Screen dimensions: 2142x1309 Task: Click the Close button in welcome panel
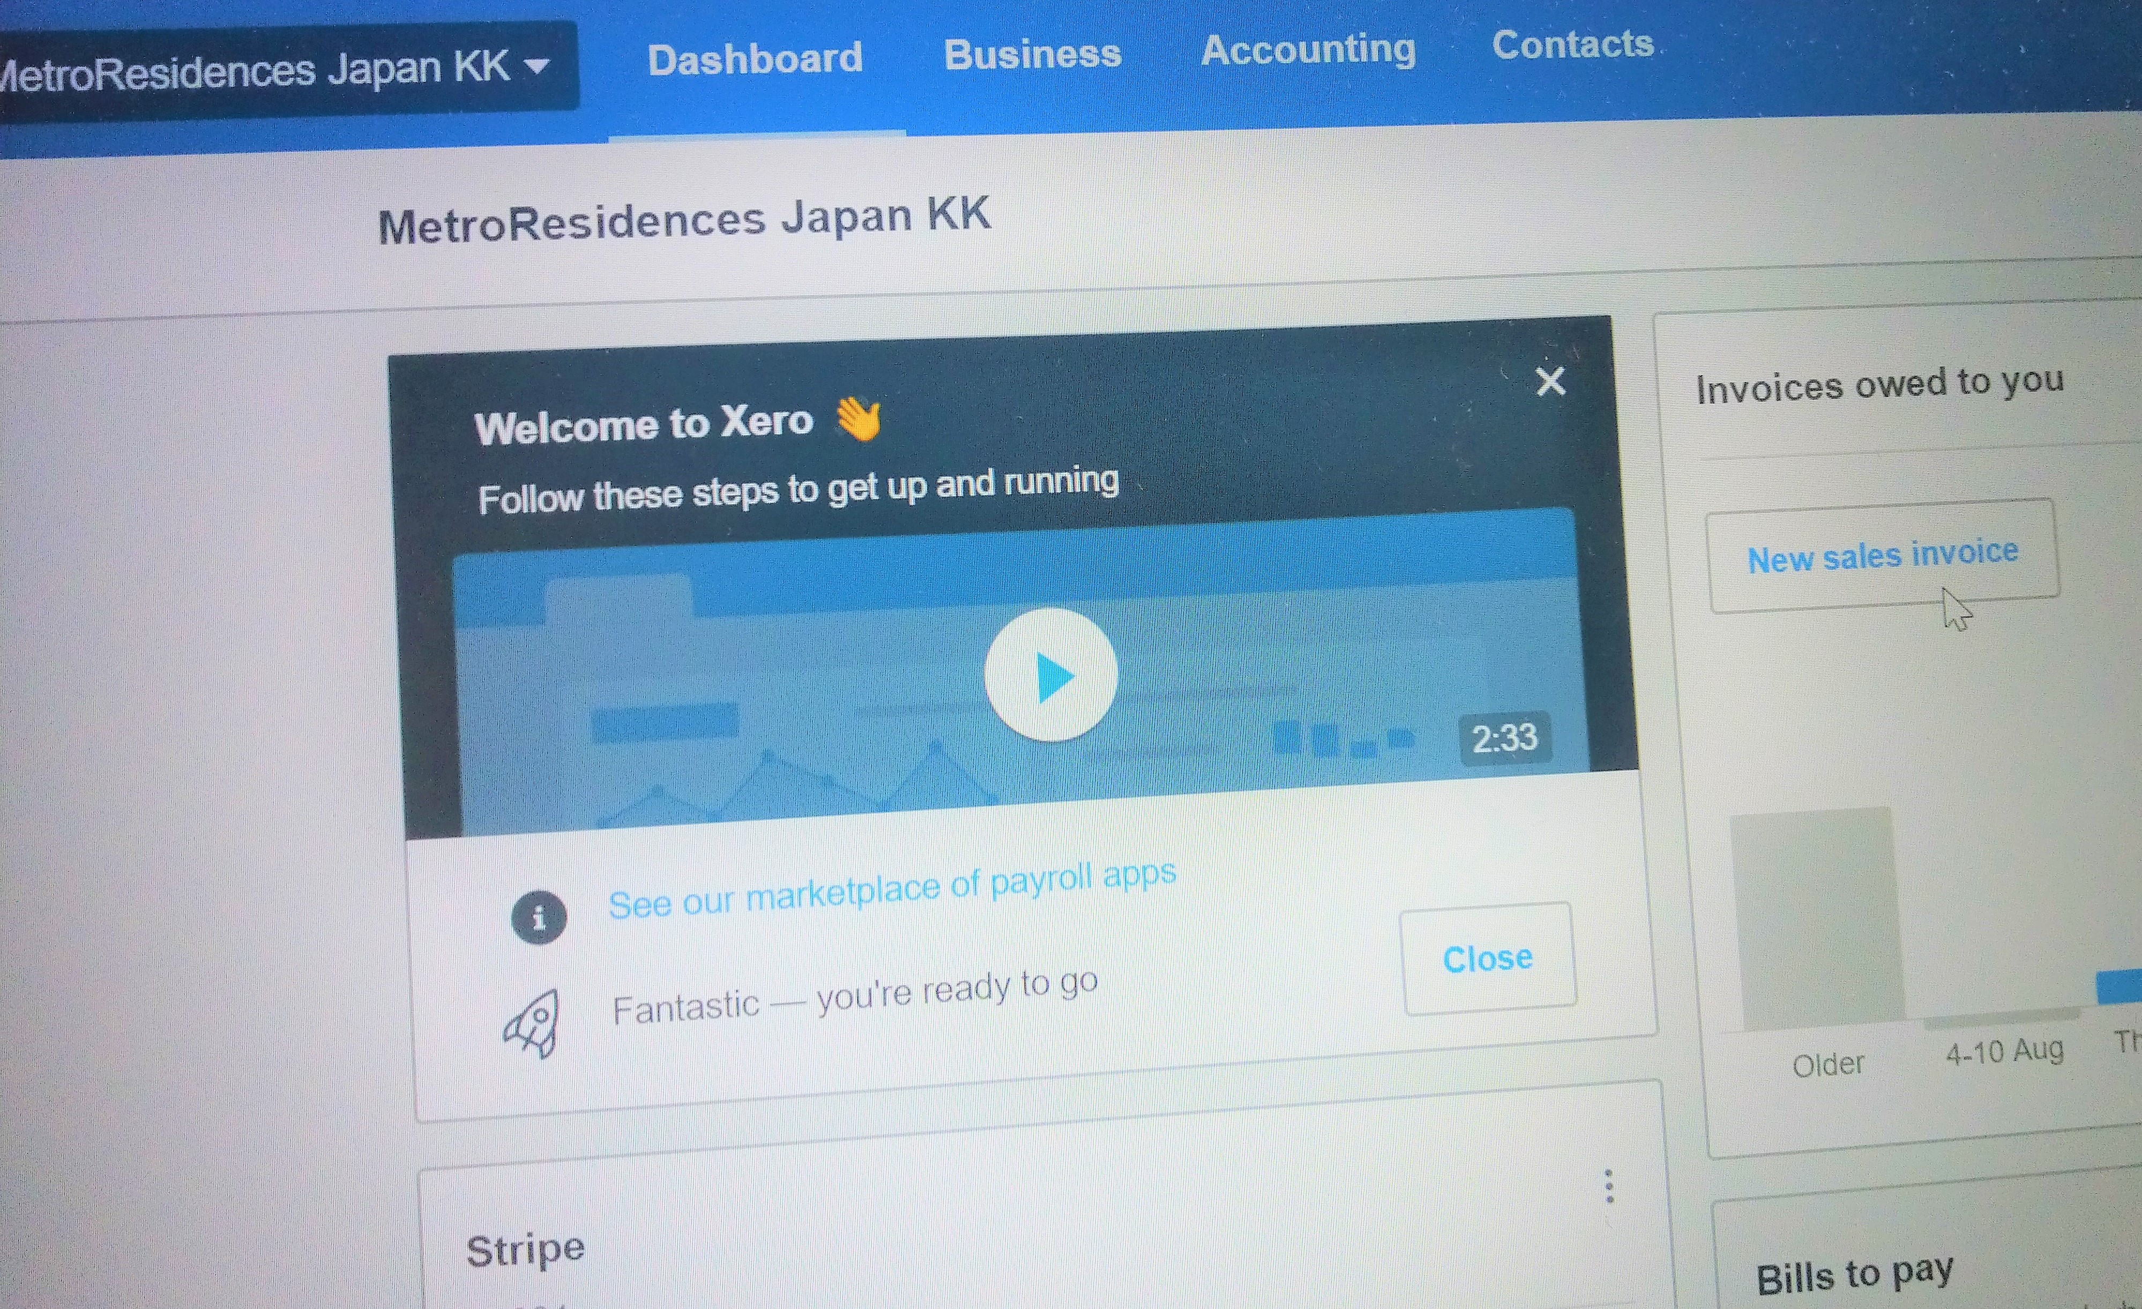tap(1488, 958)
